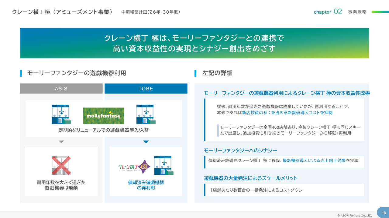Click the AEON Fantasy copyright text
The width and height of the screenshot is (389, 218).
pos(354,216)
